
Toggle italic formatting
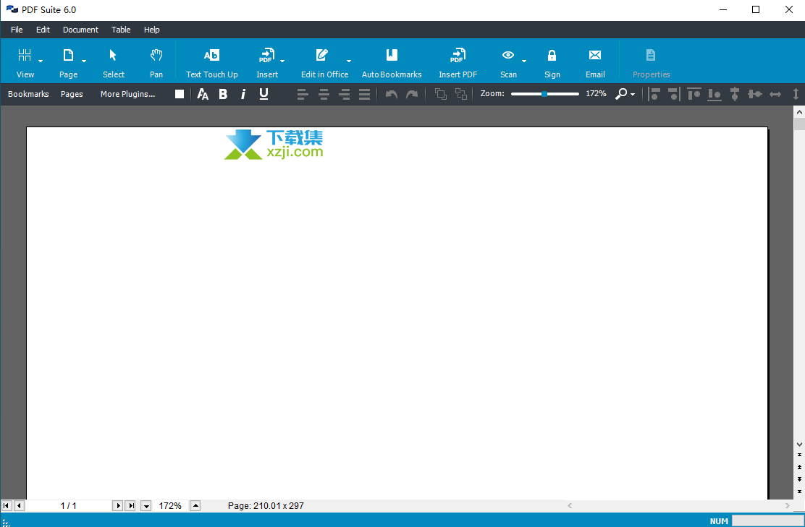click(243, 94)
